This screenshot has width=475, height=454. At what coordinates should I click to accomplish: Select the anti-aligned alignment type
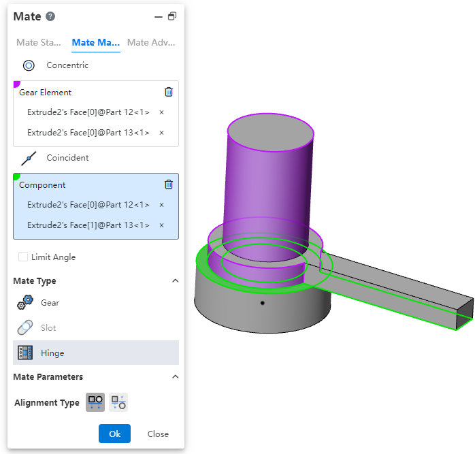tap(118, 402)
